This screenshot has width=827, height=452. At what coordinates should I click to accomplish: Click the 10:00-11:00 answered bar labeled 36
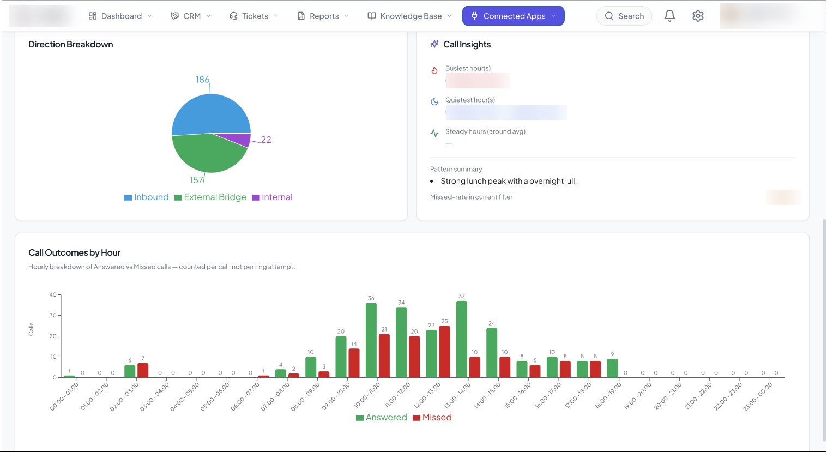(x=371, y=340)
